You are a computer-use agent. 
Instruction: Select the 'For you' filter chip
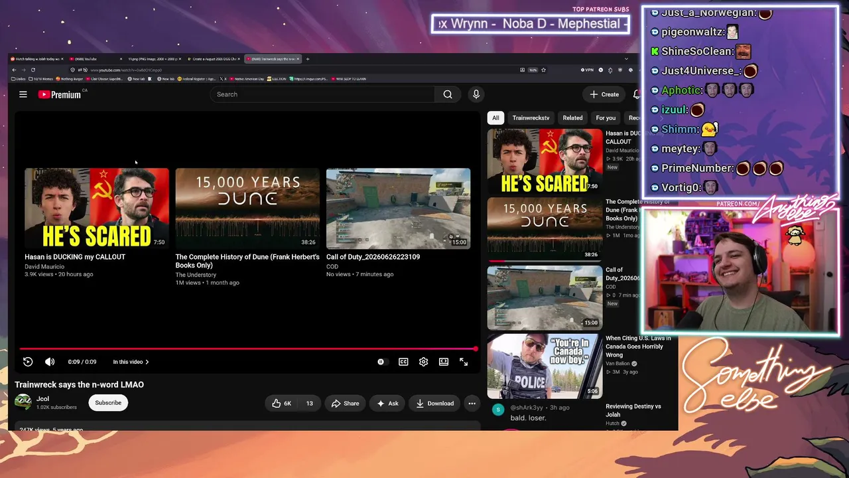(606, 118)
